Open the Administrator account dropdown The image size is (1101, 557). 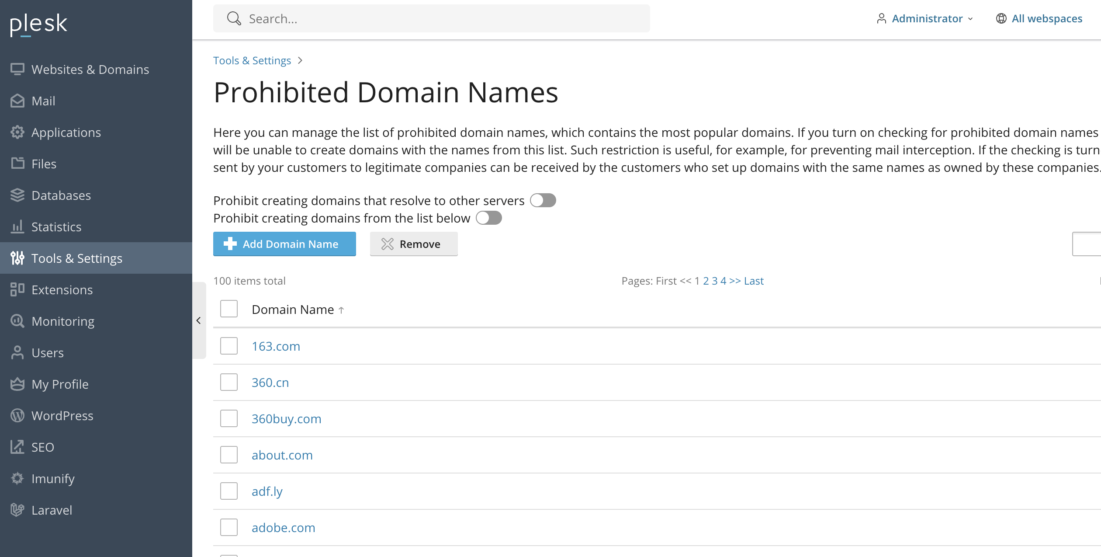(x=926, y=18)
